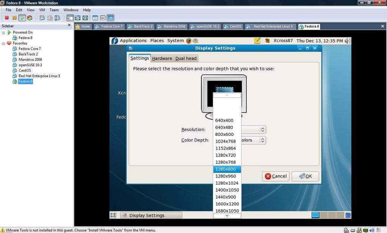This screenshot has width=387, height=233.
Task: Click the brown package updater panel icon
Action: tap(267, 41)
